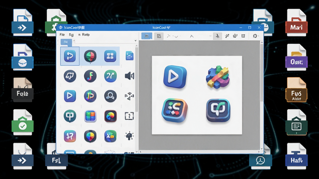The width and height of the screenshot is (319, 179).
Task: Click the lightbulb idea icon in grid
Action: [129, 136]
